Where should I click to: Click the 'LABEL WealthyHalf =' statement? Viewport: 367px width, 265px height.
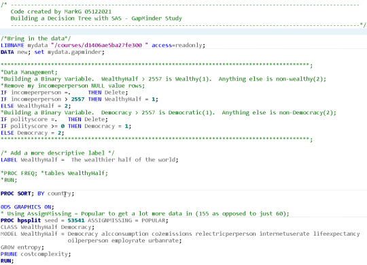[33, 160]
